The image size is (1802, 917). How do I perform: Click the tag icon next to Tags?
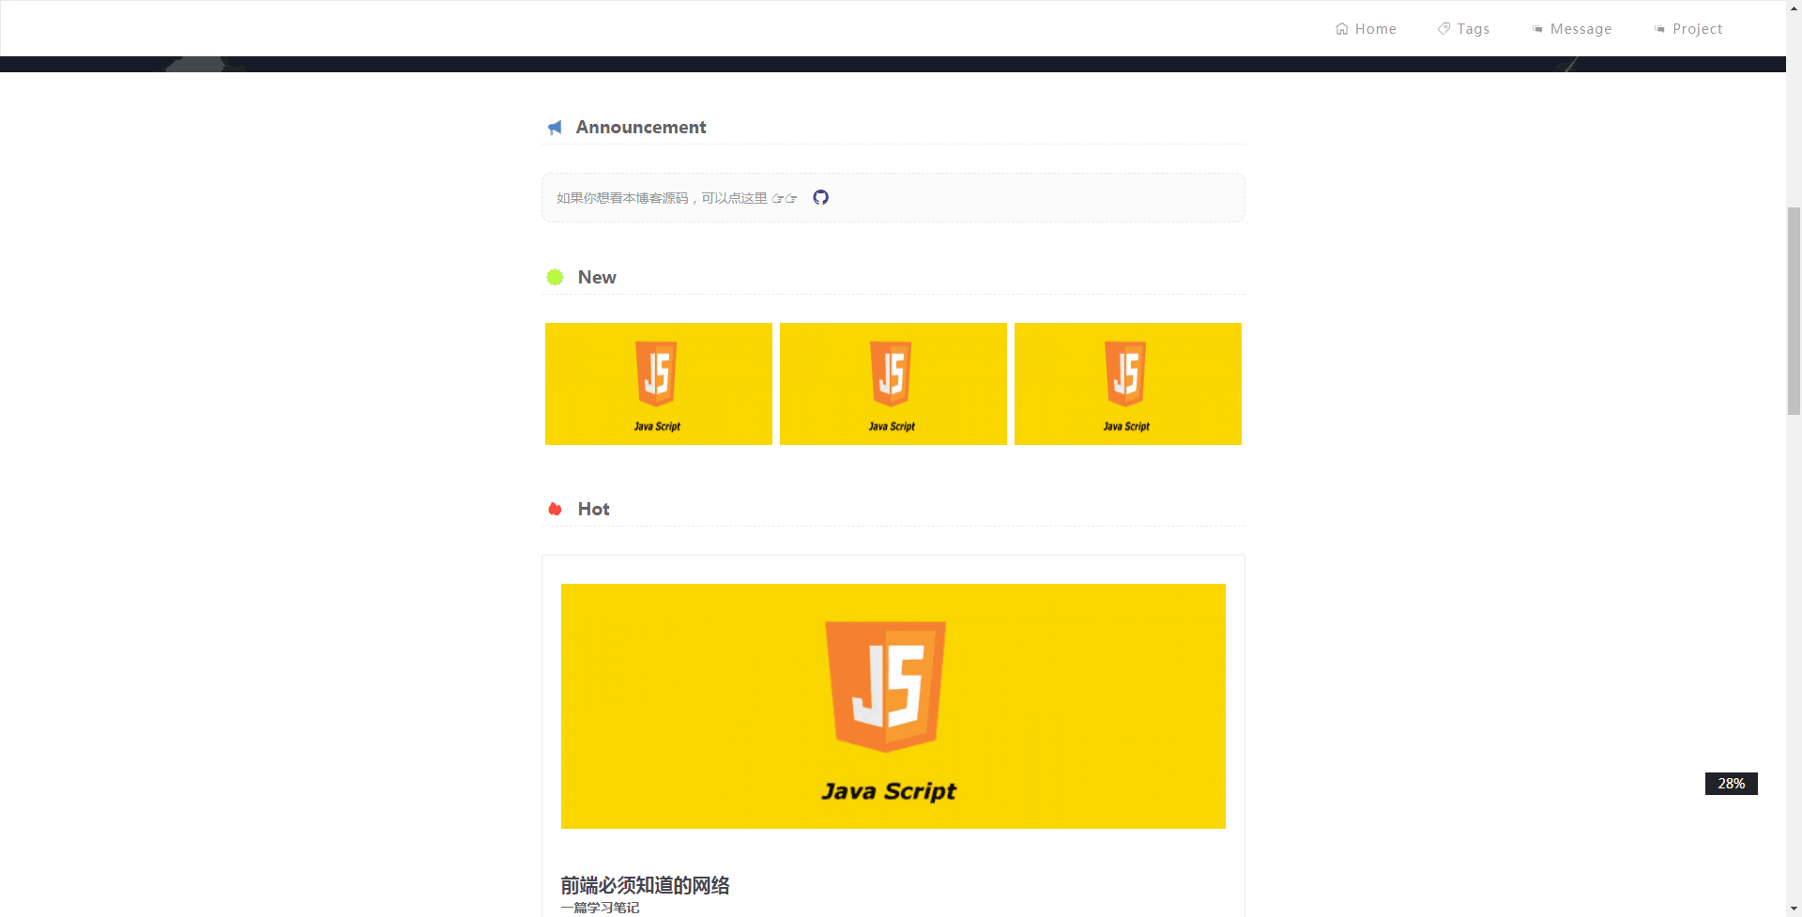(1443, 29)
